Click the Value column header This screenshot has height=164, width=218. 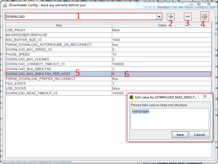click(x=162, y=25)
